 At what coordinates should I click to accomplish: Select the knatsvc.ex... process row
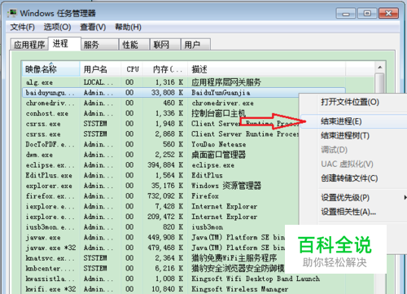pyautogui.click(x=153, y=258)
